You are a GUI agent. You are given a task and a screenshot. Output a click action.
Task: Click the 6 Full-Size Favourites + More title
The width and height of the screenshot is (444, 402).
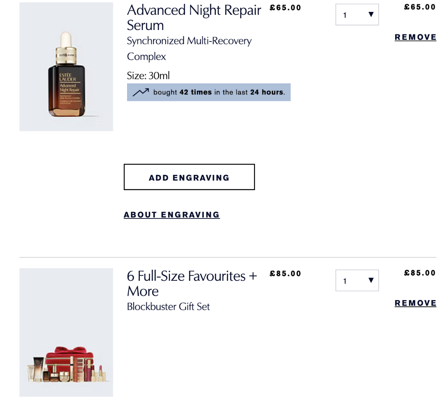(x=192, y=283)
